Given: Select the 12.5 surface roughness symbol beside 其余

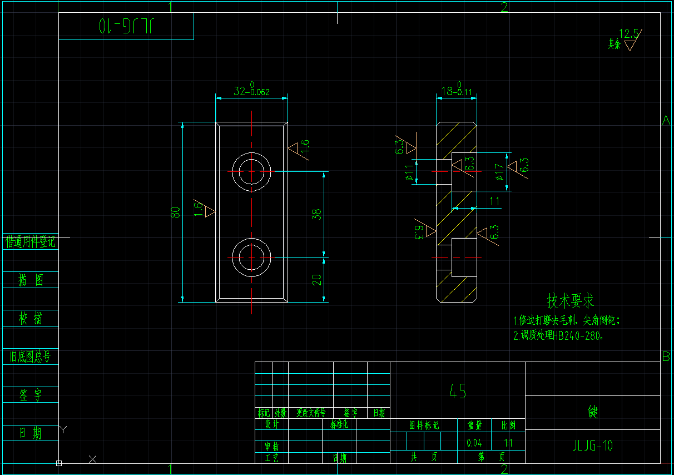Looking at the screenshot, I should 630,39.
